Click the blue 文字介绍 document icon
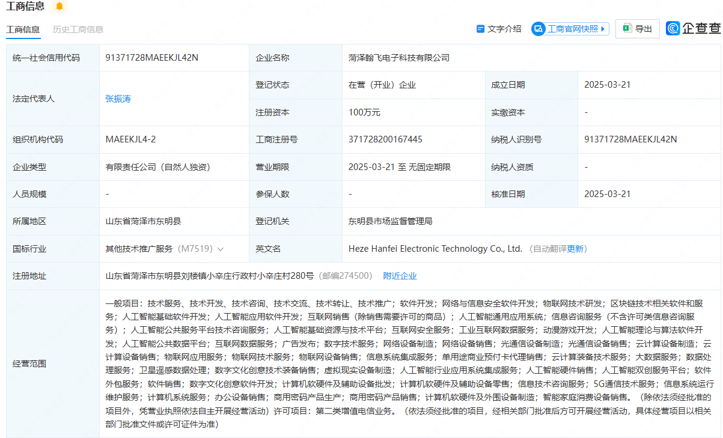Screen dimensions: 723x438 point(480,29)
